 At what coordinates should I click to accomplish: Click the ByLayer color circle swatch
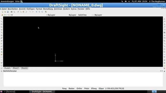pos(47,15)
